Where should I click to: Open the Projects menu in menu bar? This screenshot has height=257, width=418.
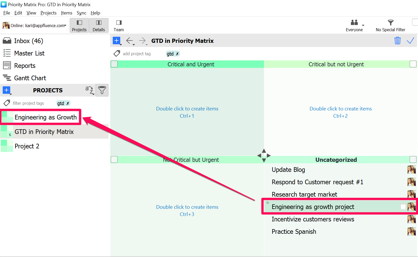pos(48,13)
